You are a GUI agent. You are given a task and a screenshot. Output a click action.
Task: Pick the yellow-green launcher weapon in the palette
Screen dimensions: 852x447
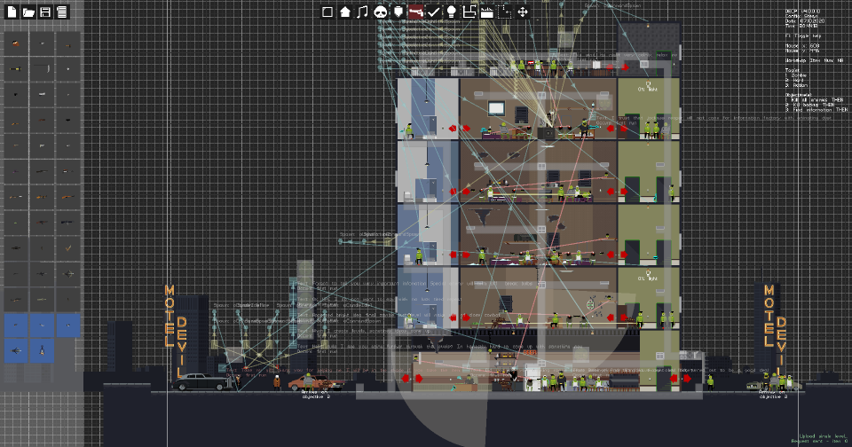coord(15,69)
